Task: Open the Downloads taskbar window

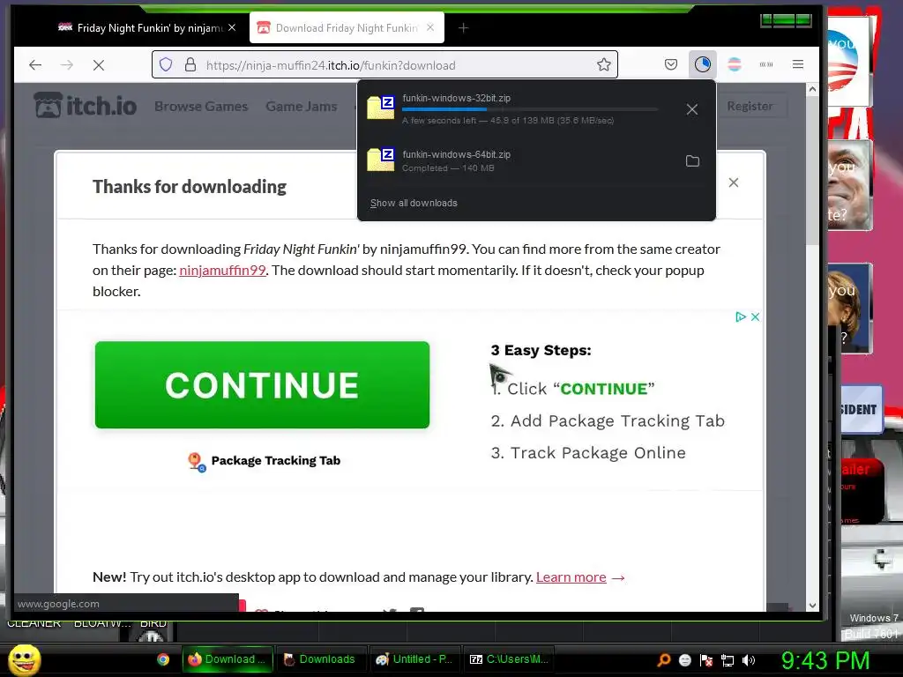Action: pyautogui.click(x=319, y=659)
